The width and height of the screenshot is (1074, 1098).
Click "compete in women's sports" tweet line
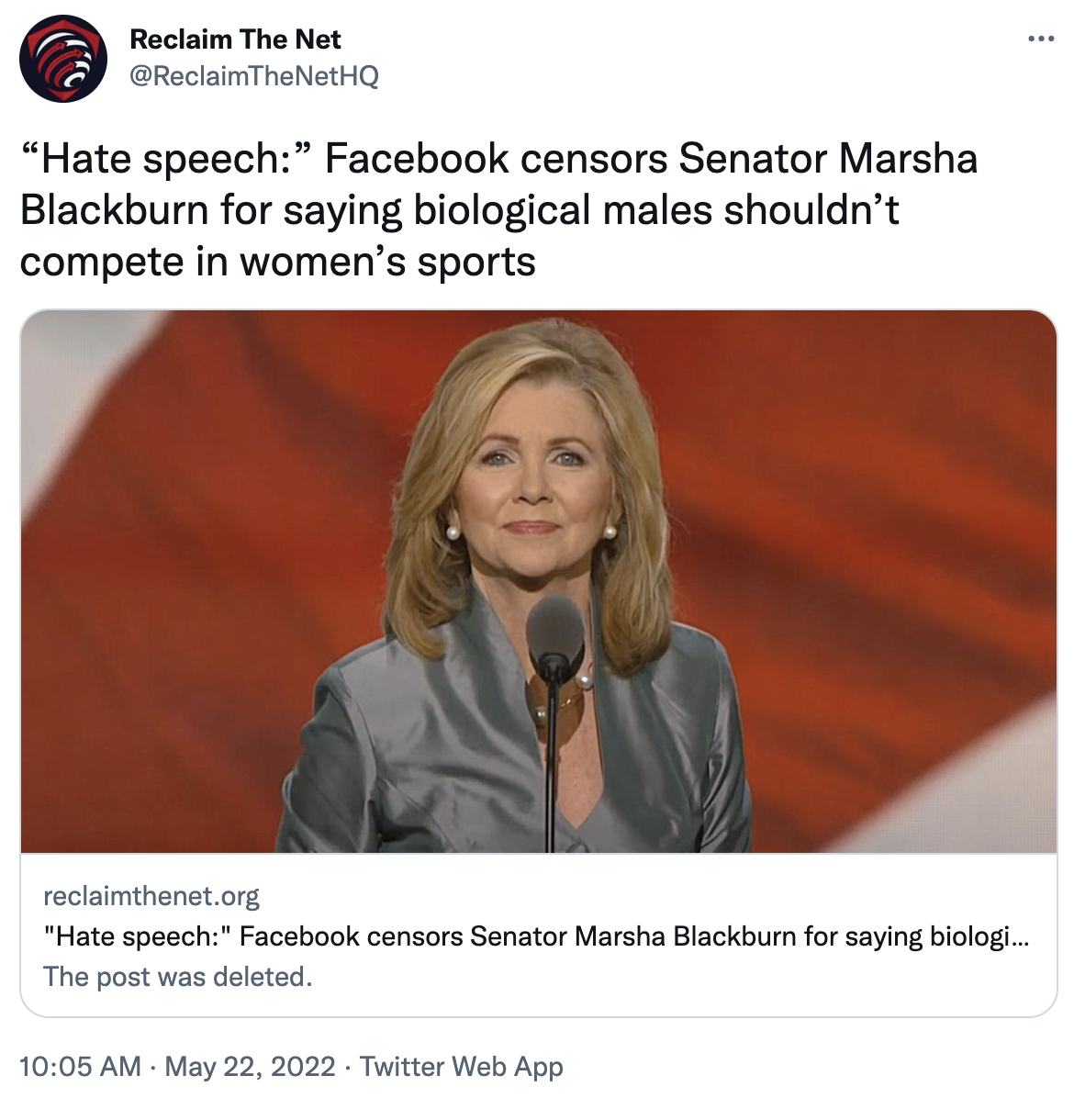tap(278, 262)
